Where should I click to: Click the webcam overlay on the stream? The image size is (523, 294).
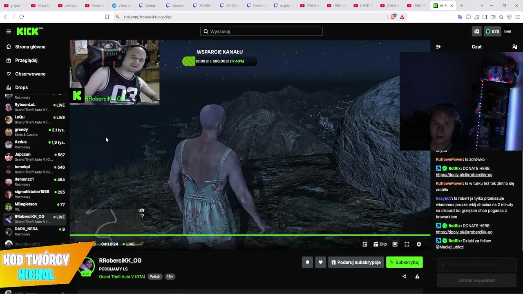tap(114, 72)
